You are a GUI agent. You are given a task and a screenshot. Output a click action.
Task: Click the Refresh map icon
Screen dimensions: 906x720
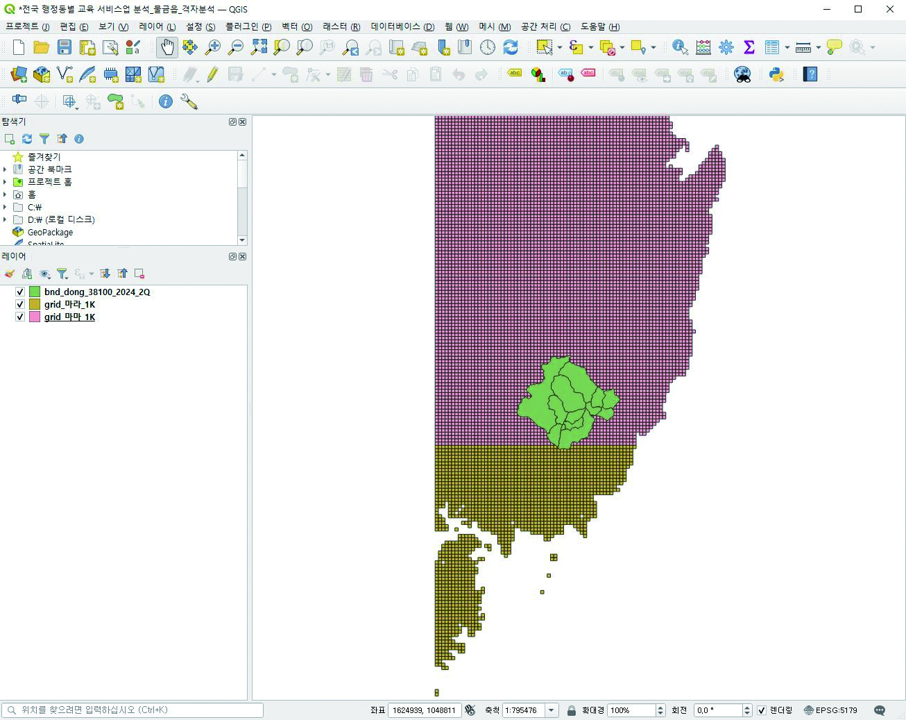[x=511, y=47]
